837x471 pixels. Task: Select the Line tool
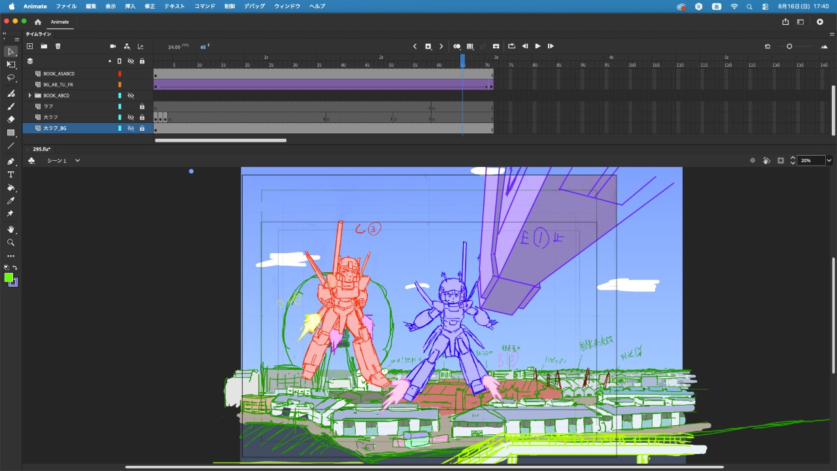[10, 145]
